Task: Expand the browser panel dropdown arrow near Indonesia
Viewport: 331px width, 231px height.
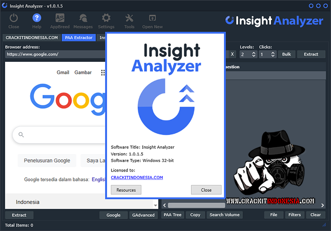Action: coord(155,205)
